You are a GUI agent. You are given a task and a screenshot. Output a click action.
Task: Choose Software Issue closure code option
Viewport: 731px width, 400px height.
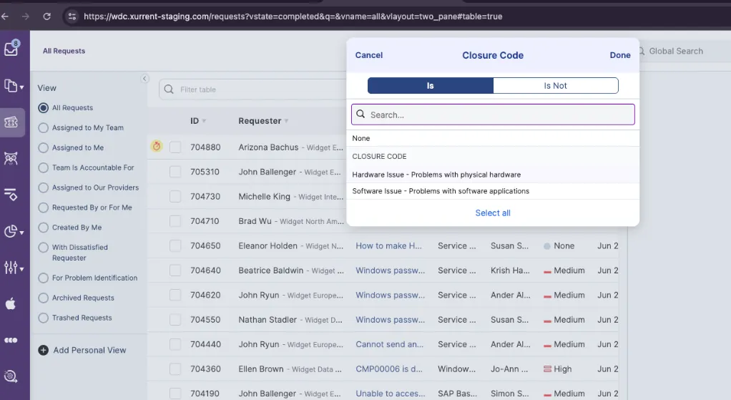[493, 191]
